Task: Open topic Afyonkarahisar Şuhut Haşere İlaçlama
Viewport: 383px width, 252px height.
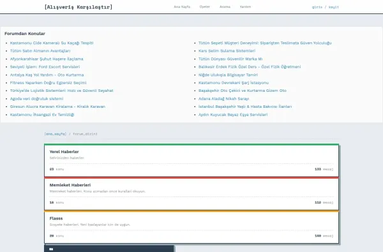Action: coord(47,59)
